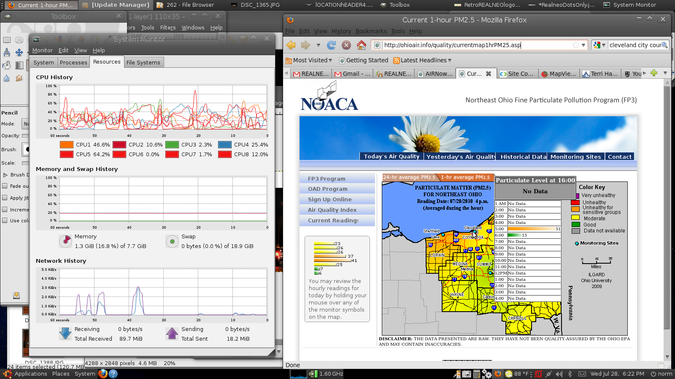Screen dimensions: 675x379
Task: Open the Latest Headlines dropdown
Action: [x=422, y=60]
